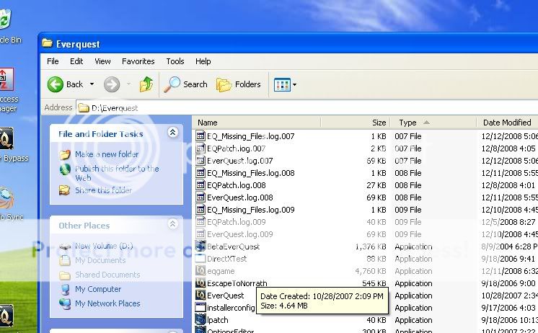Open the Edit menu
The image size is (538, 333).
click(76, 61)
